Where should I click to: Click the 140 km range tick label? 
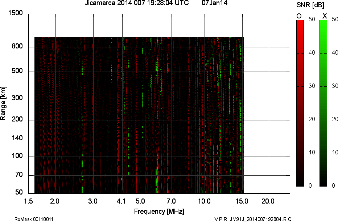[x=17, y=139]
